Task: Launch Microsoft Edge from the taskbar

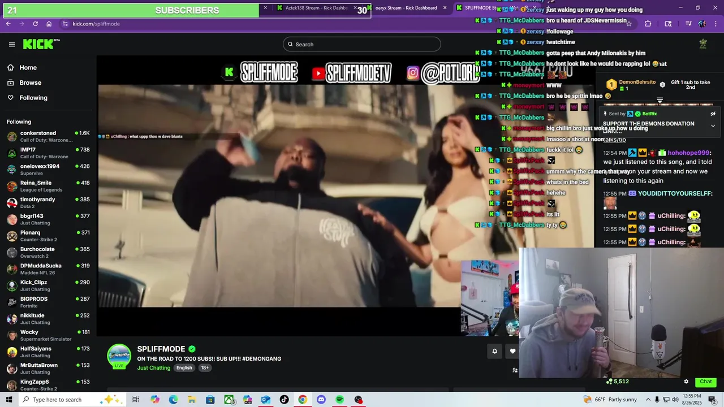Action: tap(173, 400)
